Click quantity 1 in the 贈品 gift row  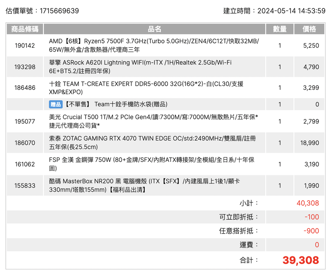280,104
